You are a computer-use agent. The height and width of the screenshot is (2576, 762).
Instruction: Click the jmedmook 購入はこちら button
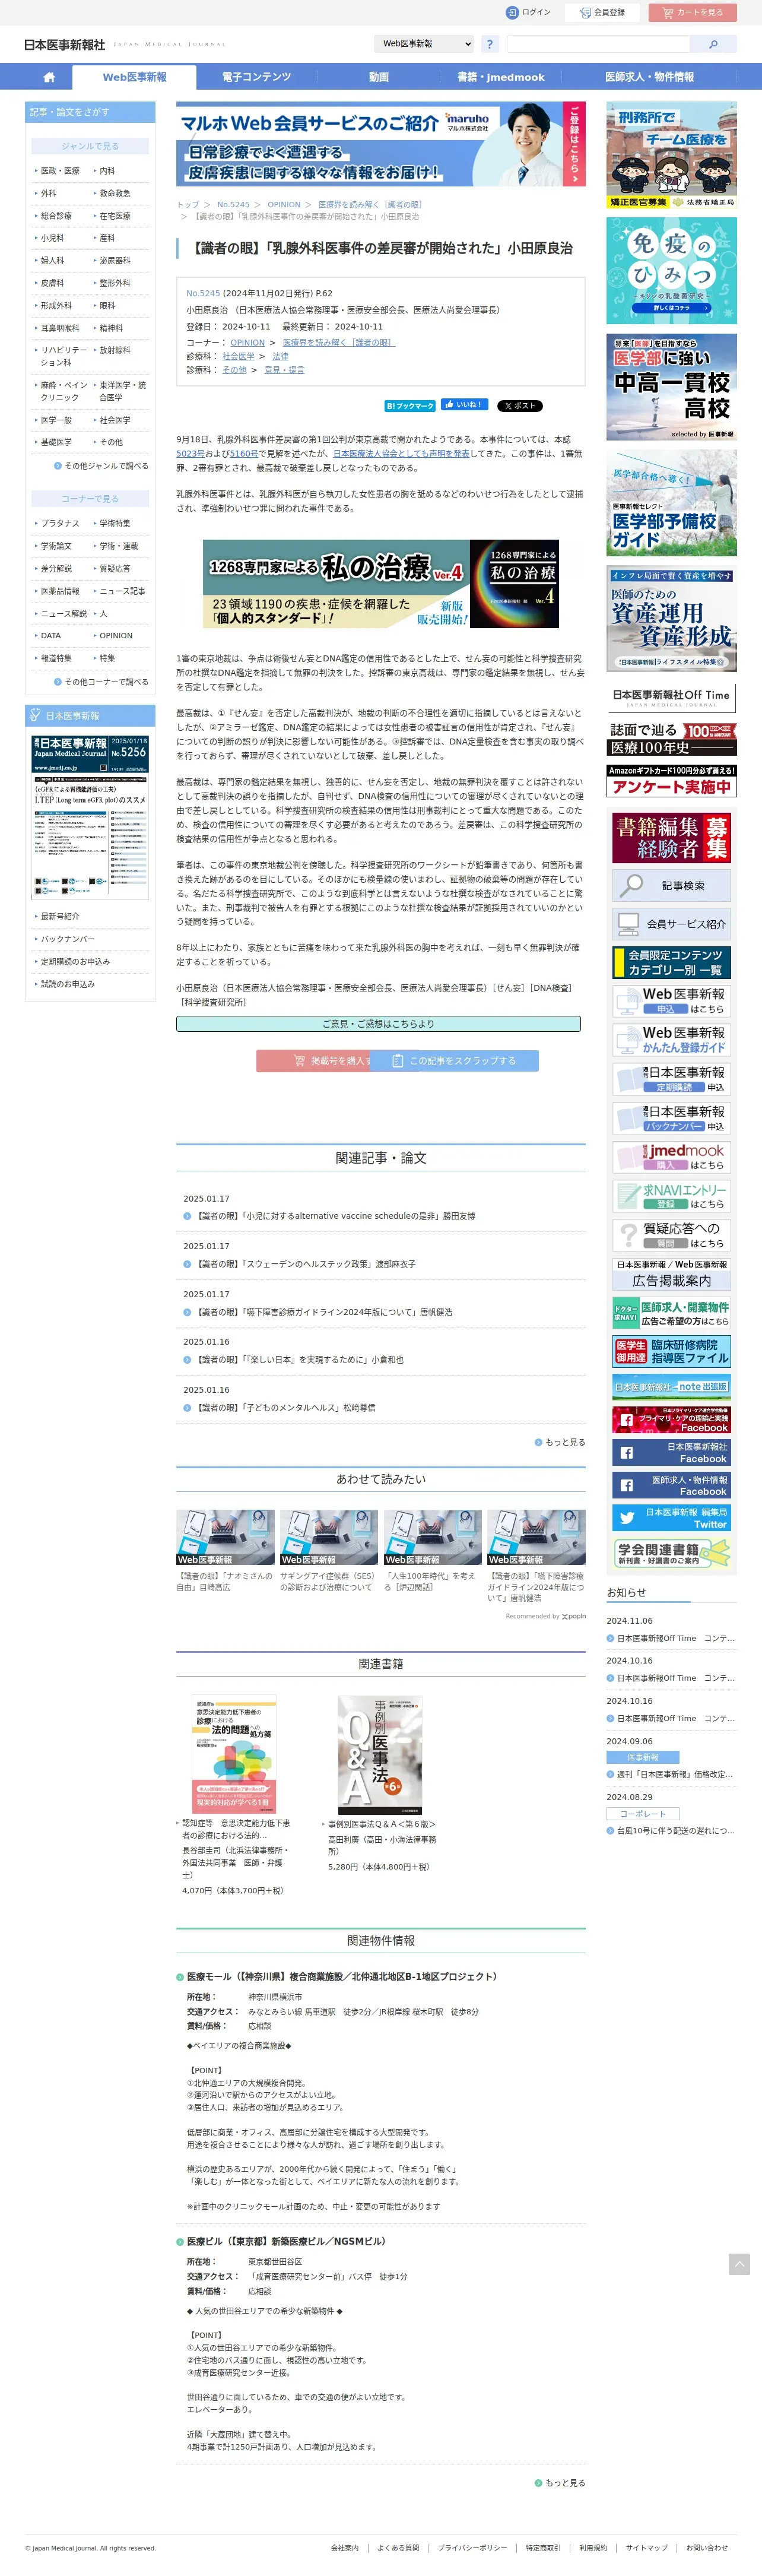(671, 1157)
